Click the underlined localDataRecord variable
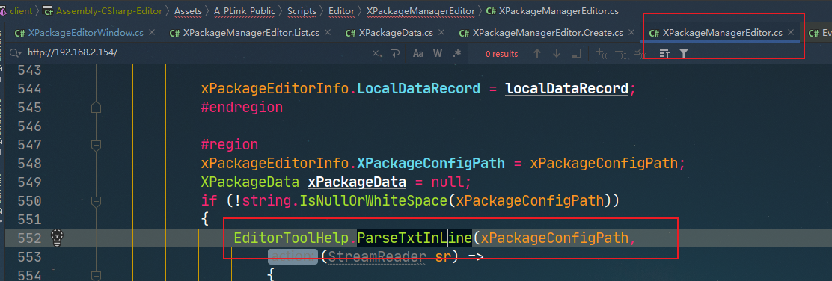Image resolution: width=832 pixels, height=281 pixels. pyautogui.click(x=566, y=88)
